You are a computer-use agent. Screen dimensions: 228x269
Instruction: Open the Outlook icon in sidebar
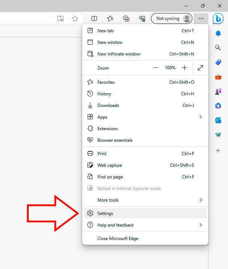click(x=218, y=120)
